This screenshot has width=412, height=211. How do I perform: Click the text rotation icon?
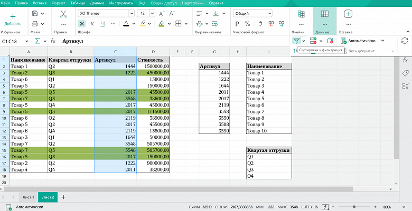click(199, 24)
